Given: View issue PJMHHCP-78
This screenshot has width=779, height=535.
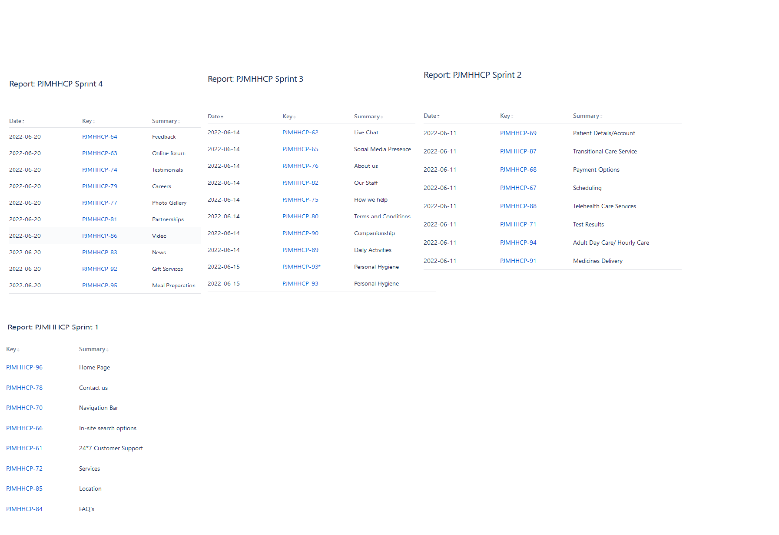Looking at the screenshot, I should [x=24, y=388].
